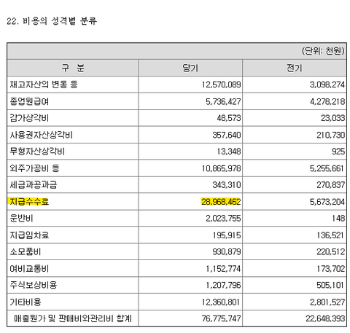This screenshot has width=350, height=333.
Task: Click the 운반비 당기 value 2,023,755
Action: click(x=223, y=219)
